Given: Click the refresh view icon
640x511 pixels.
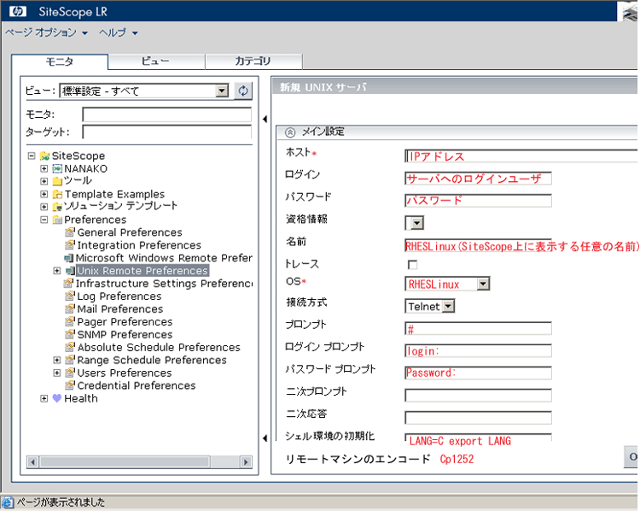Looking at the screenshot, I should [243, 91].
